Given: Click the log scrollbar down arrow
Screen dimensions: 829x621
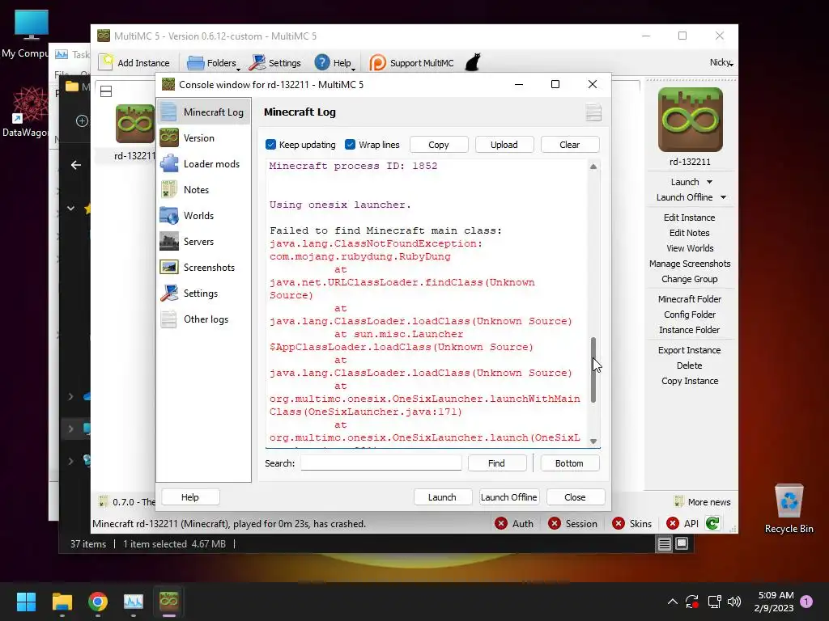Looking at the screenshot, I should 593,441.
